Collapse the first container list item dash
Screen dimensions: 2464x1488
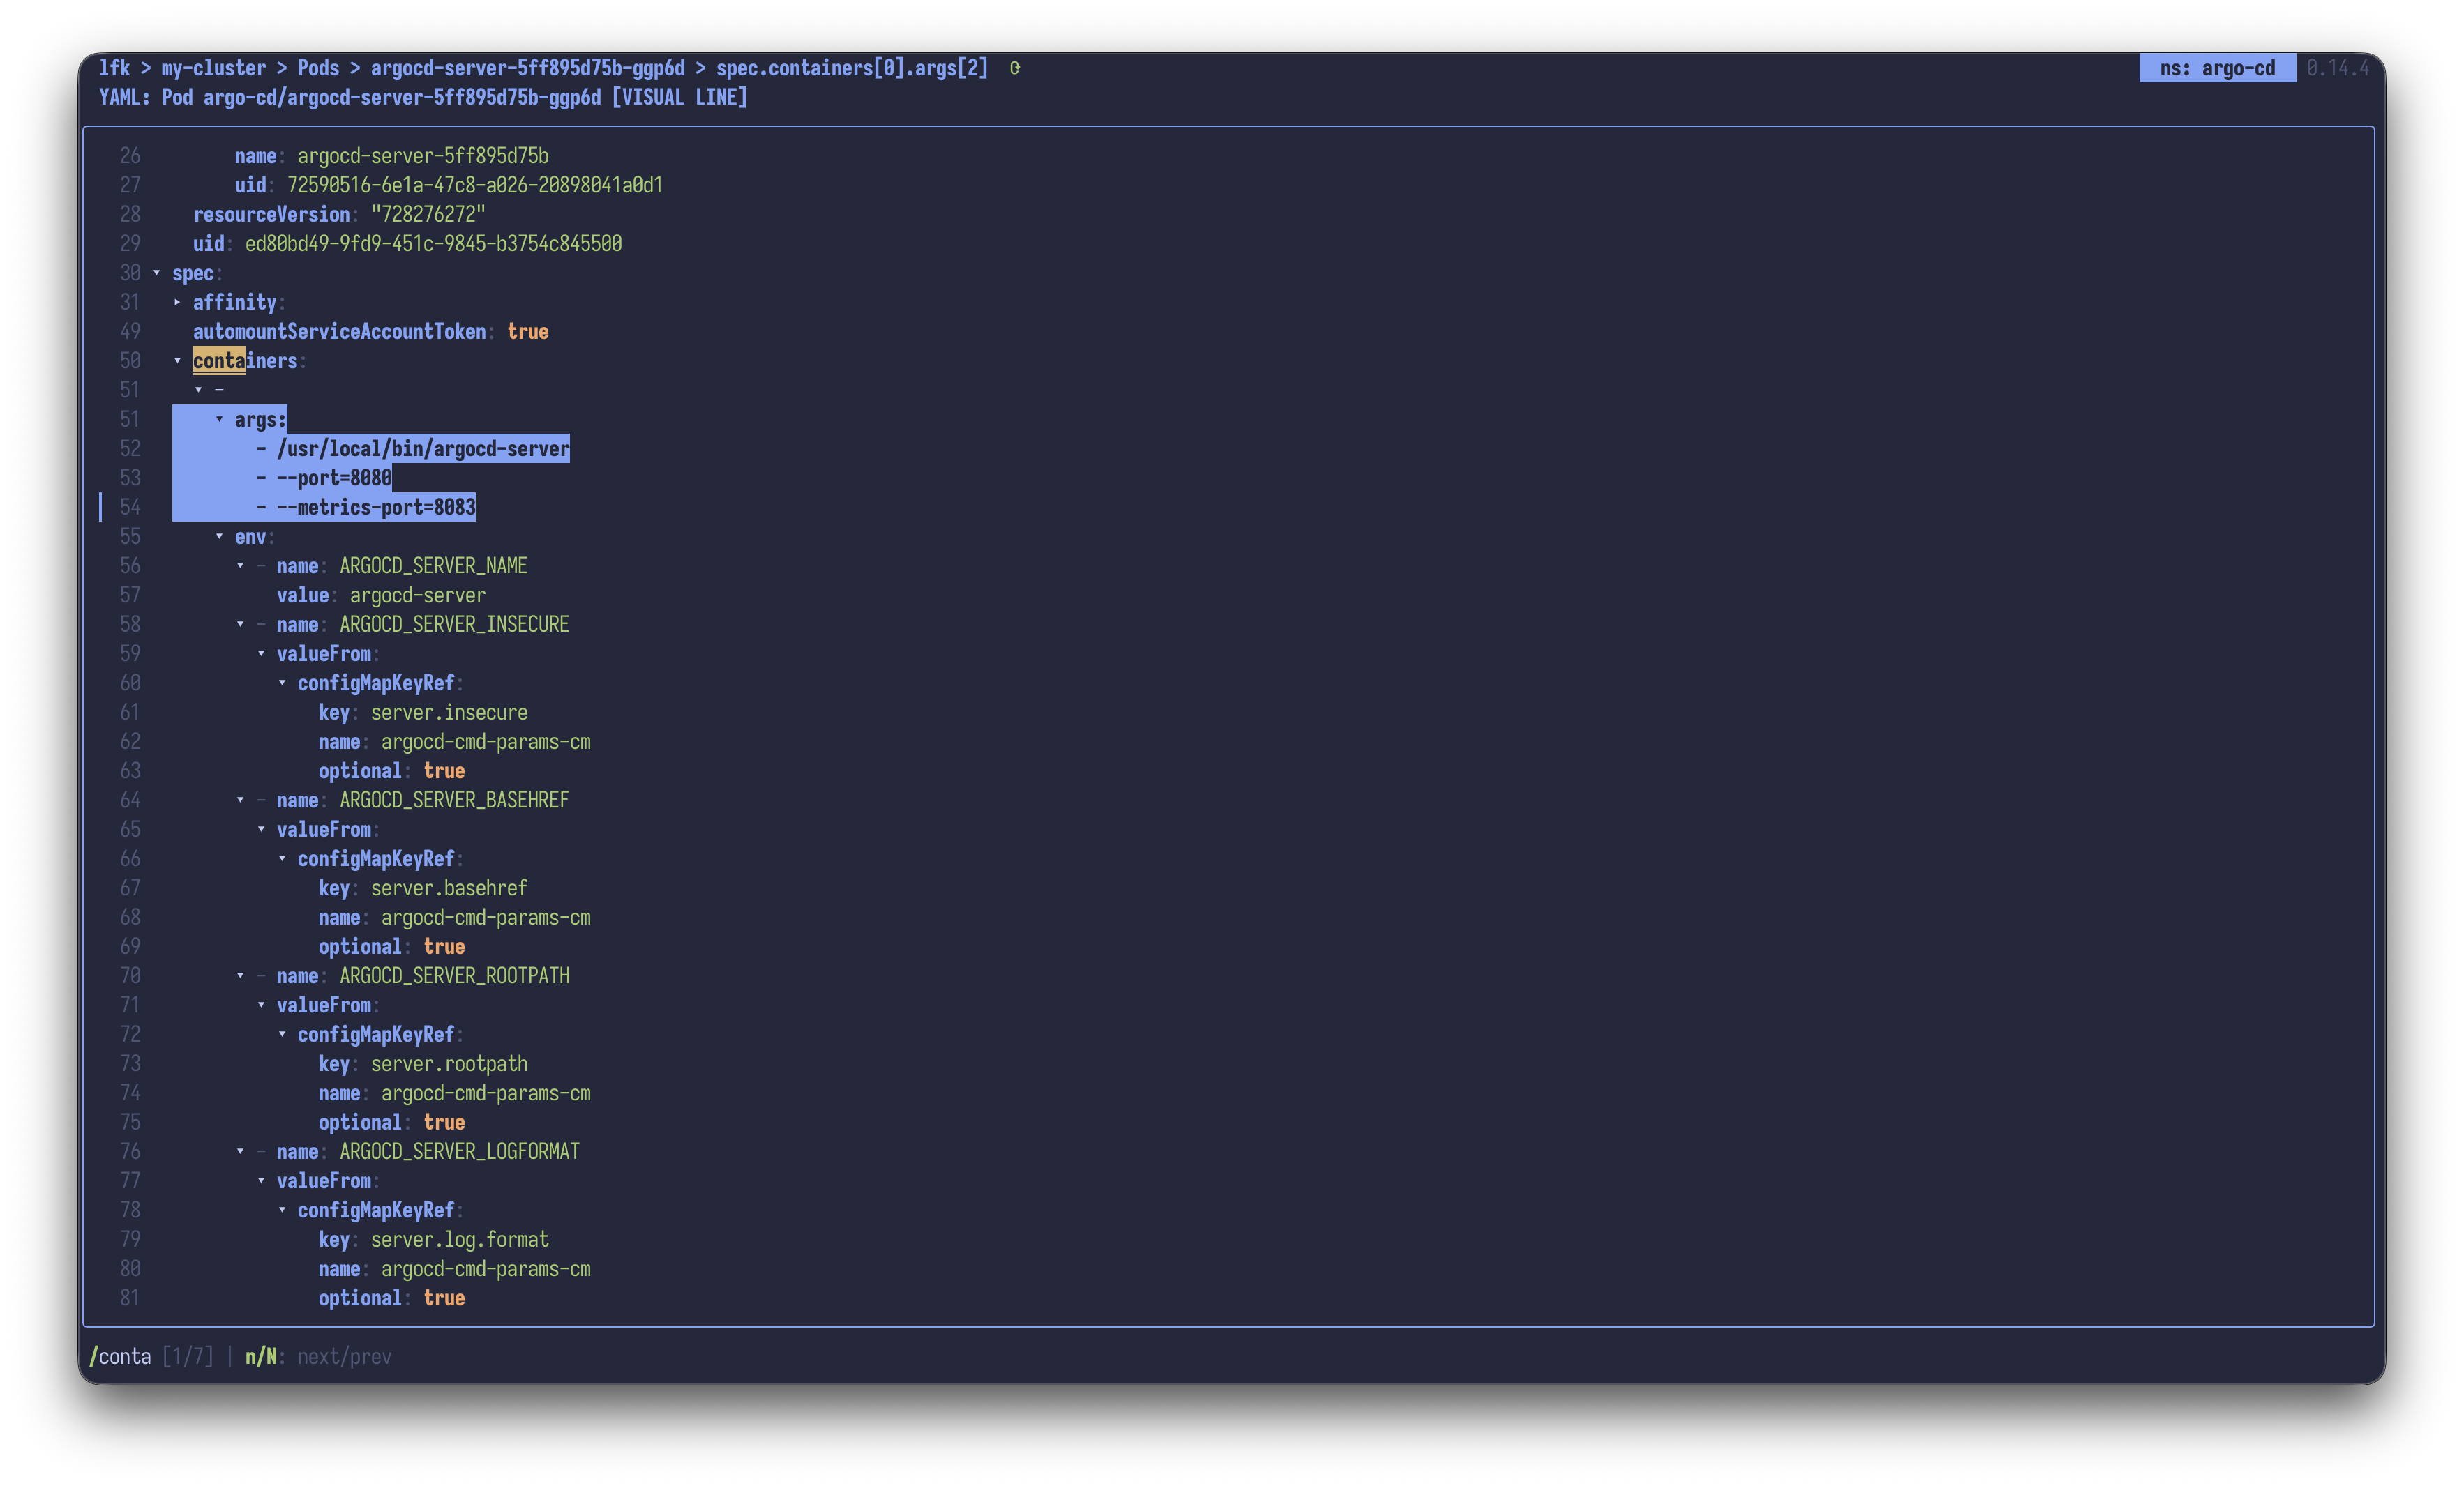click(x=199, y=390)
